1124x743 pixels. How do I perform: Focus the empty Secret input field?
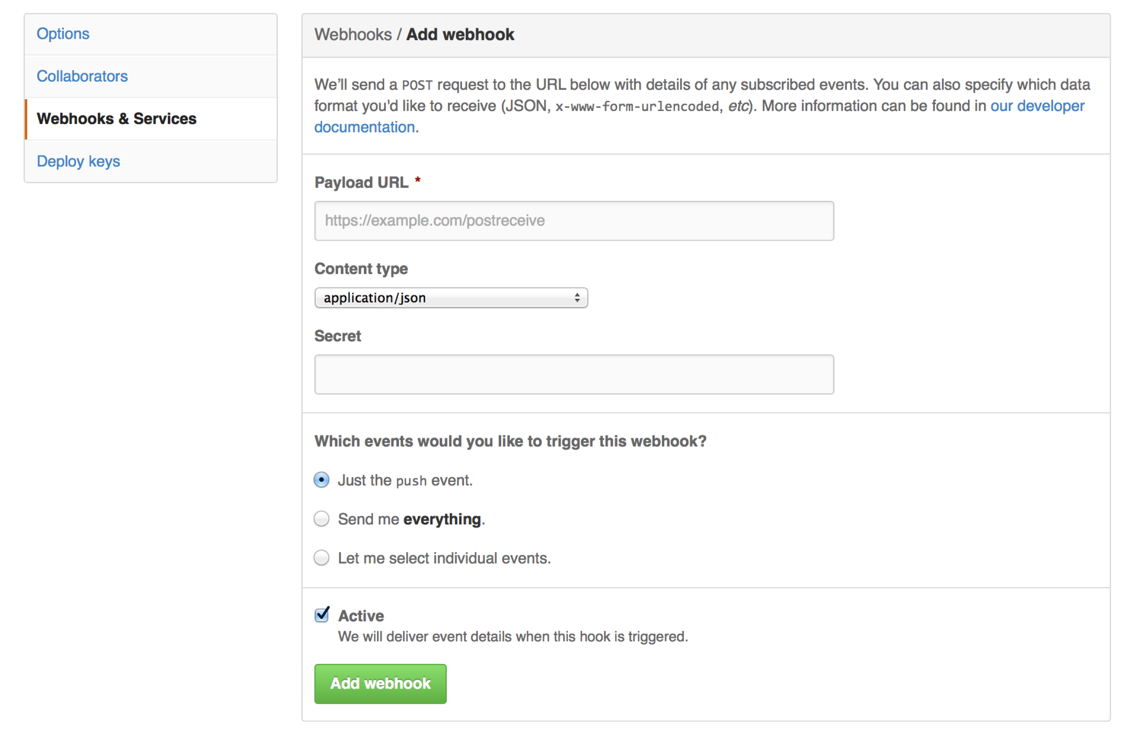[x=573, y=374]
